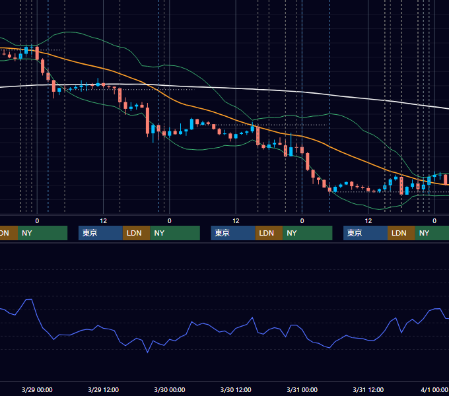
Task: Click the 3/29 00:00 date label
Action: [37, 389]
